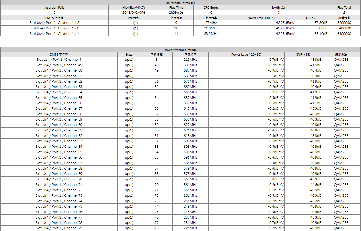
Task: Click the Insertion Fails header cell
Action: 54,7
